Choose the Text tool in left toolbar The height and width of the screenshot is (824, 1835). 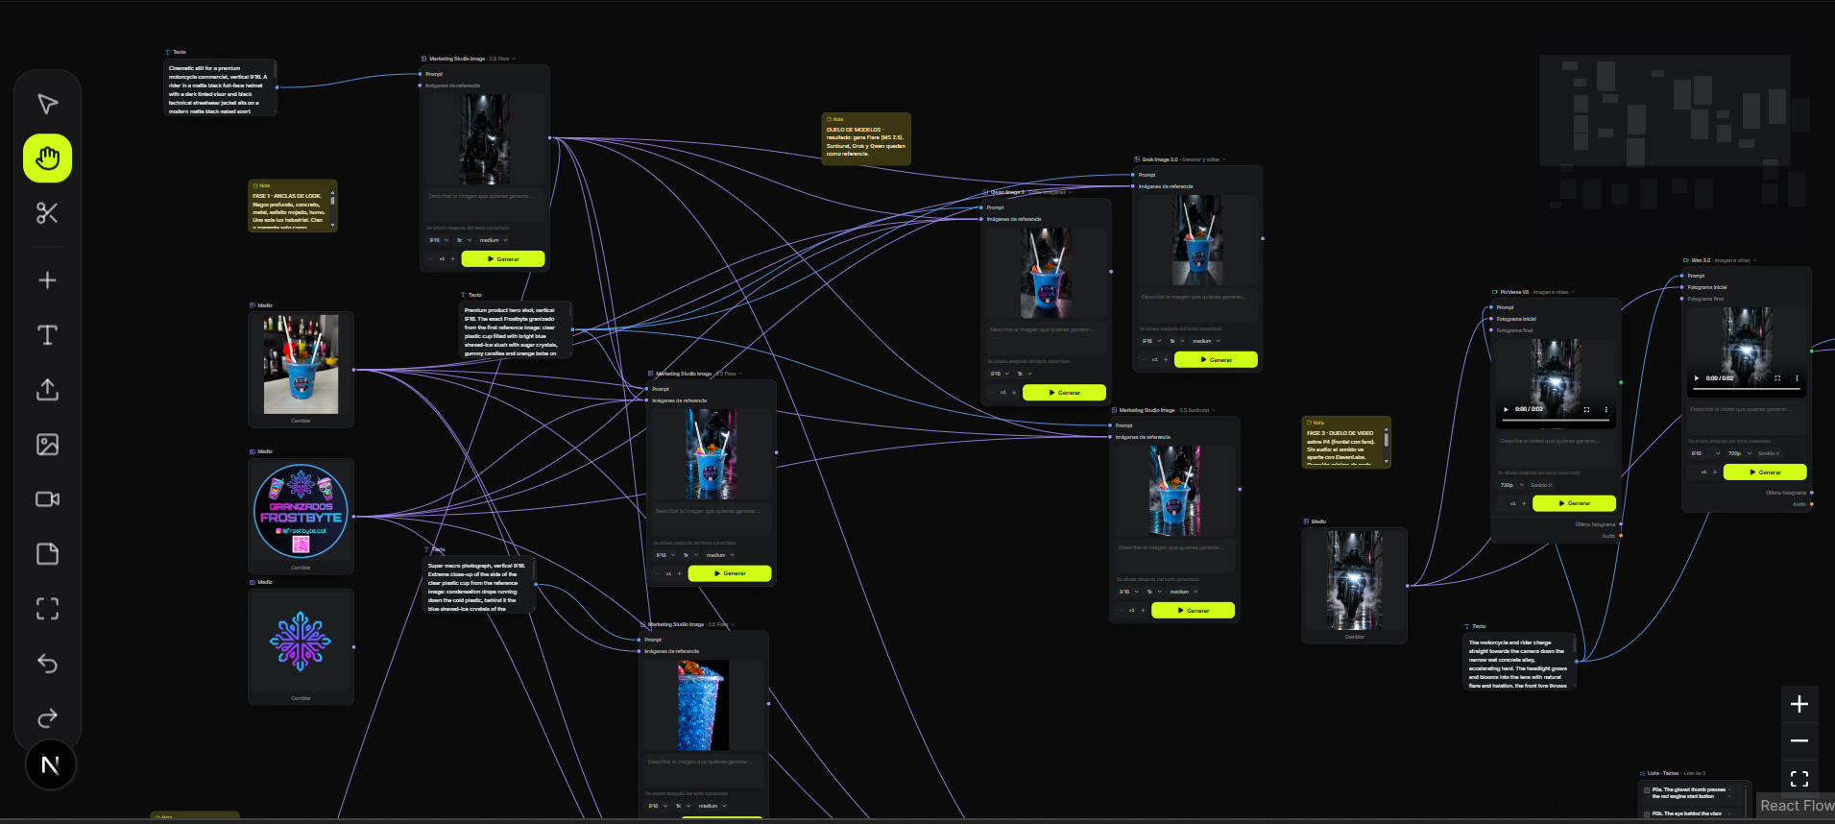point(47,335)
